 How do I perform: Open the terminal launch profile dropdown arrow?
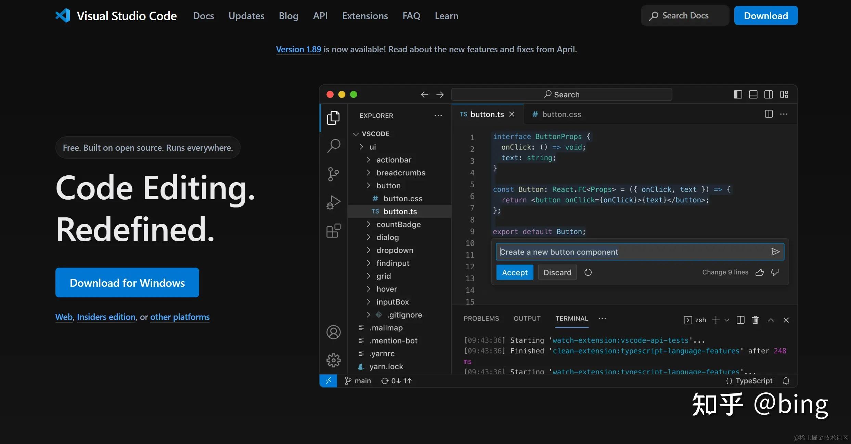tap(727, 320)
